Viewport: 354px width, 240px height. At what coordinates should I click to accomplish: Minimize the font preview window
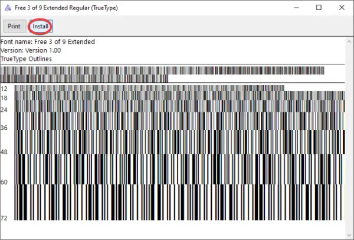point(296,8)
